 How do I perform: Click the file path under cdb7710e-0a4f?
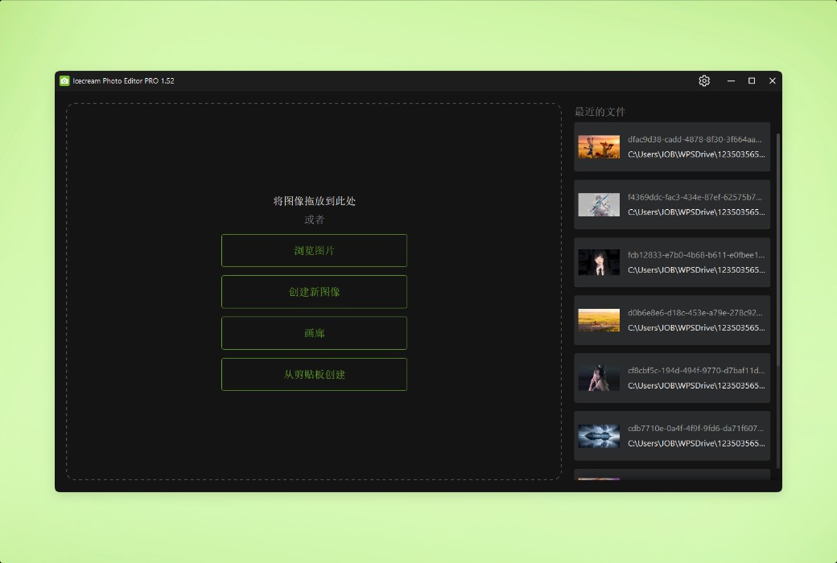[x=696, y=443]
